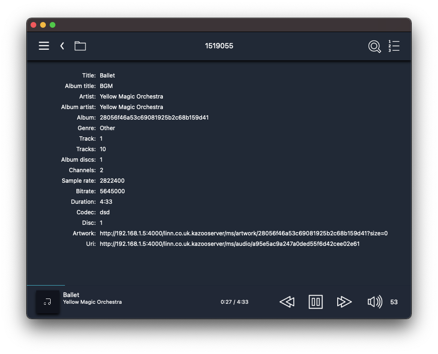Image resolution: width=438 pixels, height=354 pixels.
Task: Click the Artwork URL value
Action: click(x=244, y=233)
